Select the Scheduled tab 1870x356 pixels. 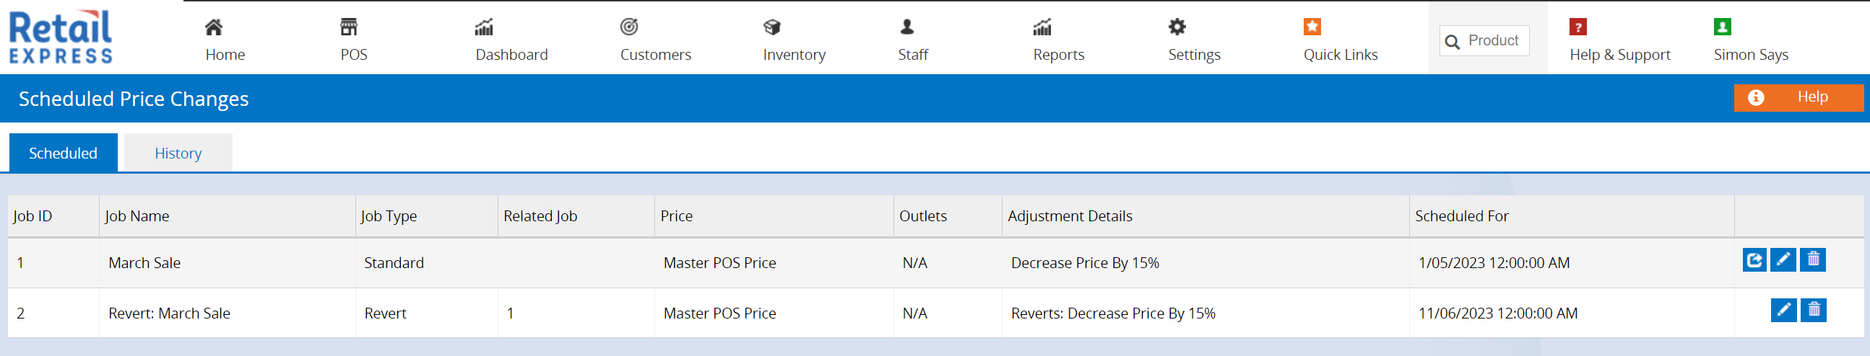pyautogui.click(x=63, y=153)
